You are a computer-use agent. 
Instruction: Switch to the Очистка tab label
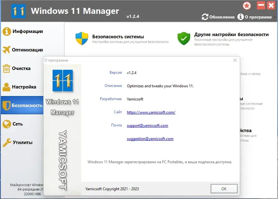tap(21, 68)
